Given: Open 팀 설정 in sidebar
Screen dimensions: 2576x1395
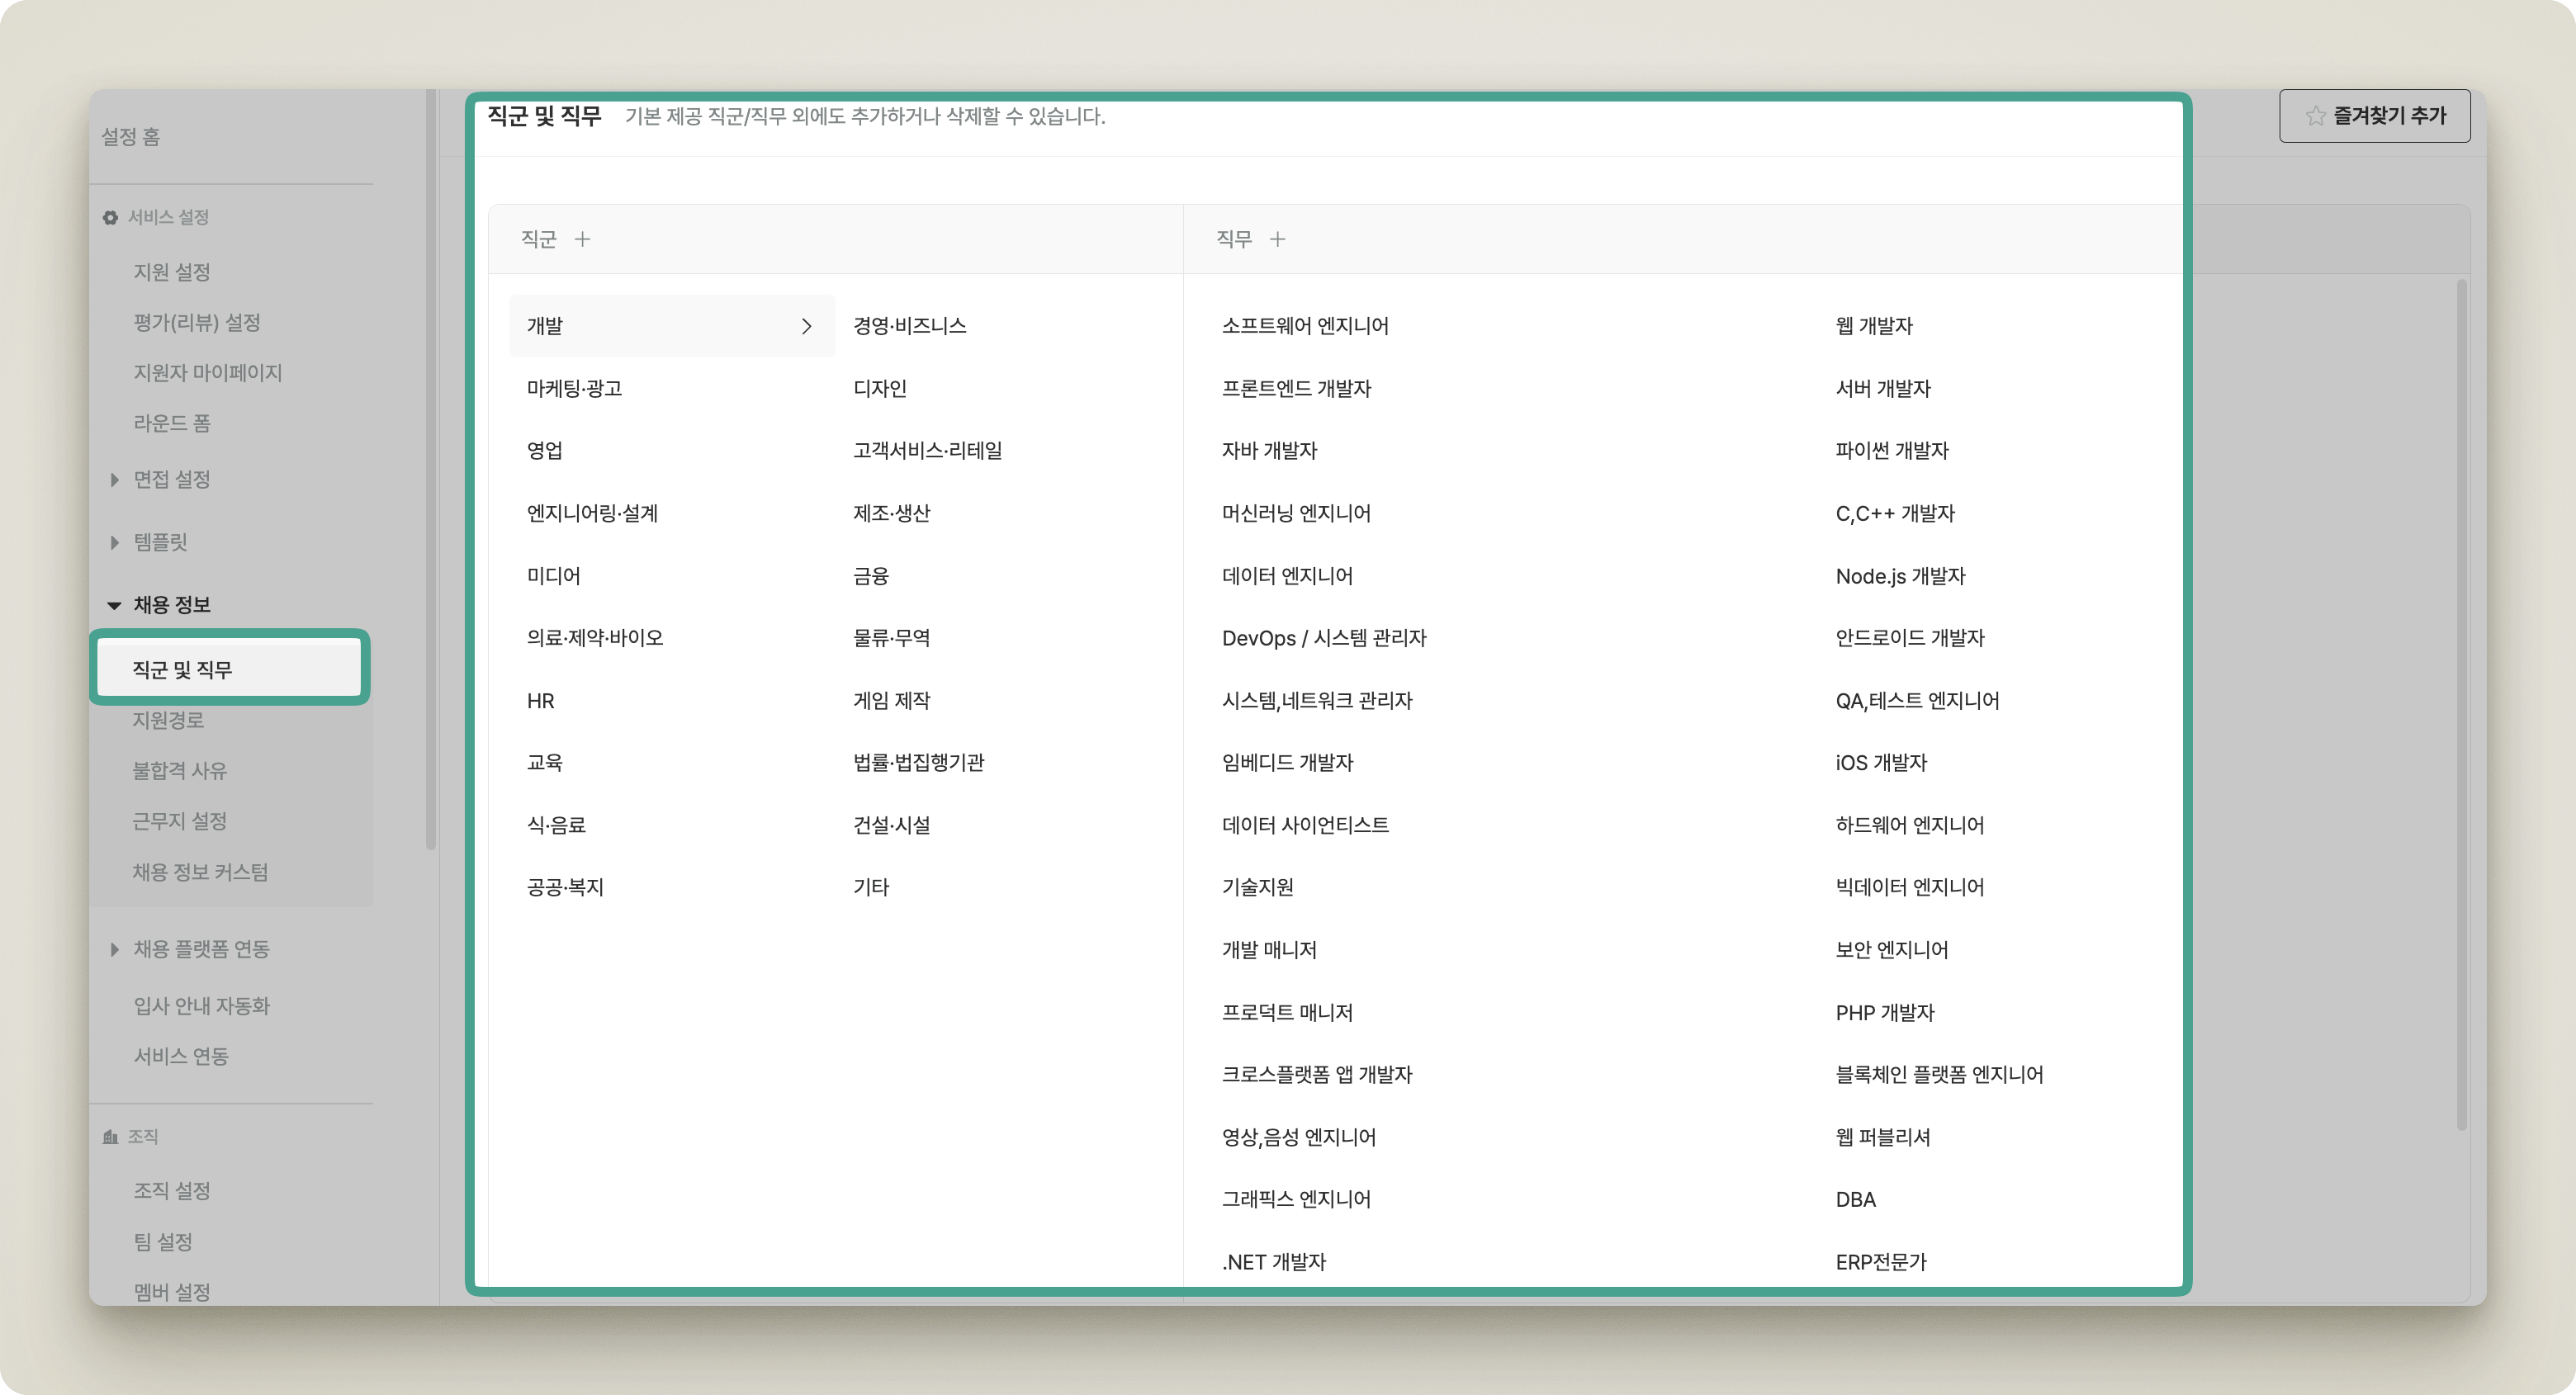Looking at the screenshot, I should coord(163,1242).
